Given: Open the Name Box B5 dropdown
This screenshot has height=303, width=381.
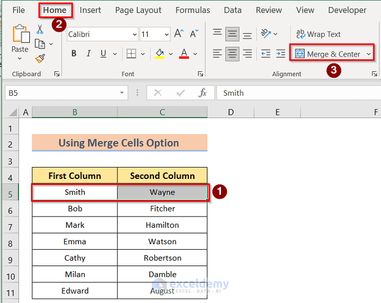Looking at the screenshot, I should coord(122,92).
